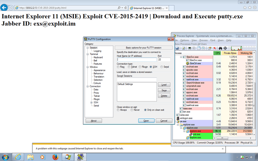Viewport: 258px width, 161px height.
Task: Click the PuTTY icon on the taskbar
Action: [x=80, y=157]
